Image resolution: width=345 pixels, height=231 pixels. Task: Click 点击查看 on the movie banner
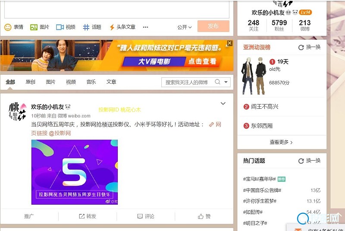tap(202, 61)
